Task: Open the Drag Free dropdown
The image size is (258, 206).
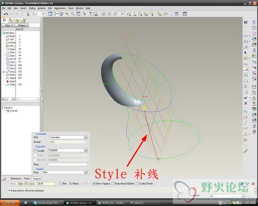Action: point(85,172)
